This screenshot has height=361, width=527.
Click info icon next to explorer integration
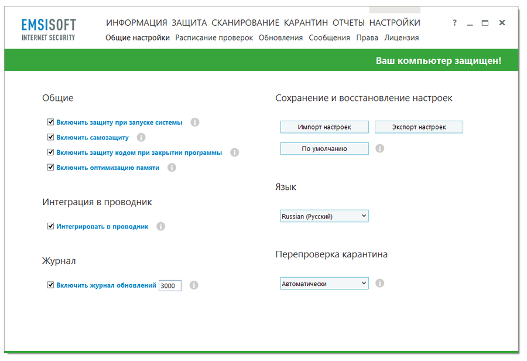(x=160, y=226)
